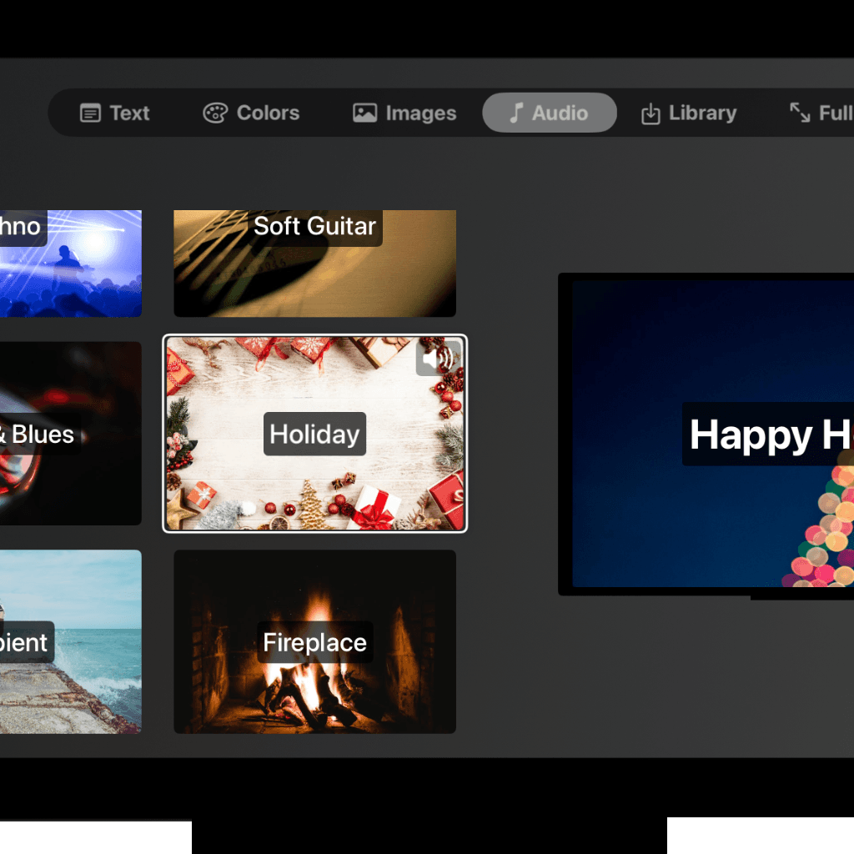This screenshot has height=854, width=854.
Task: Click the Fireplace text label
Action: coord(314,643)
